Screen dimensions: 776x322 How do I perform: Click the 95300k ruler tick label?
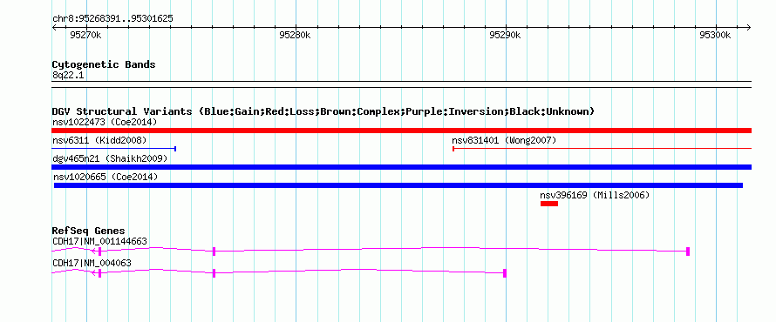coord(715,35)
